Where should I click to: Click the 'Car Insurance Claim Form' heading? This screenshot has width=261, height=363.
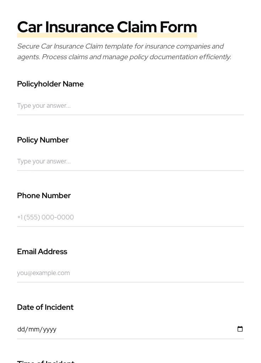point(107,27)
